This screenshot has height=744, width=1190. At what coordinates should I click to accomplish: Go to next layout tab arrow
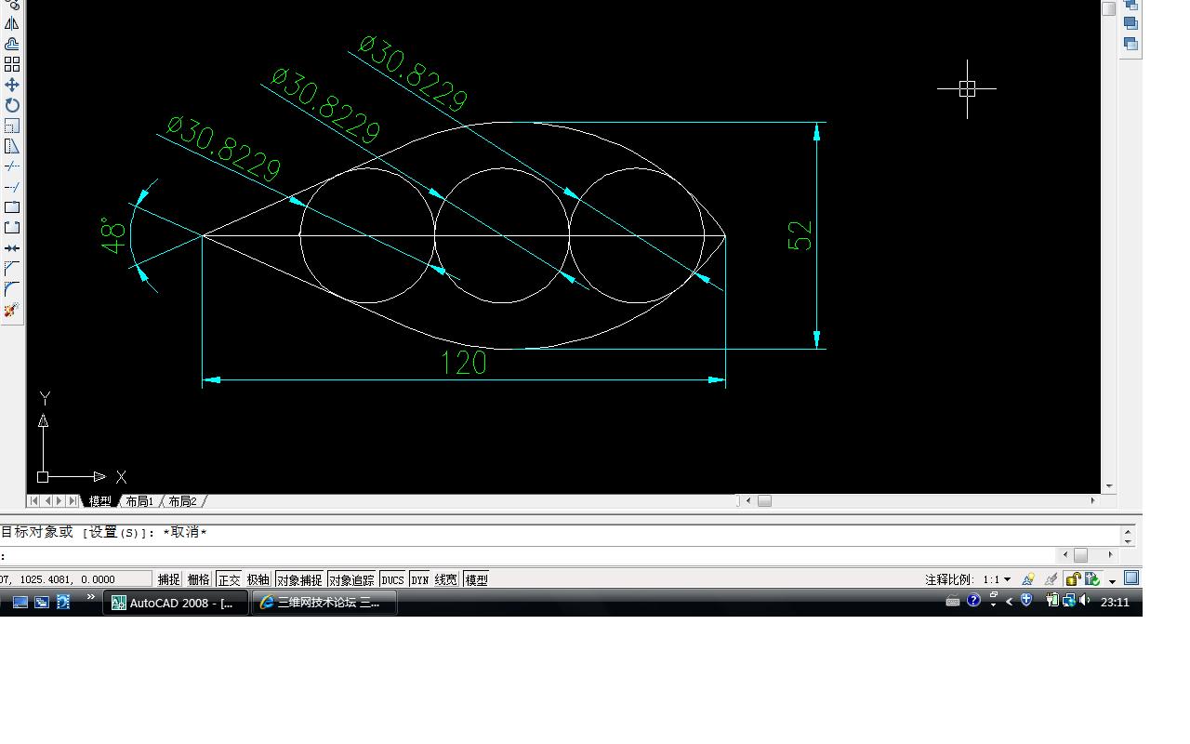[59, 501]
